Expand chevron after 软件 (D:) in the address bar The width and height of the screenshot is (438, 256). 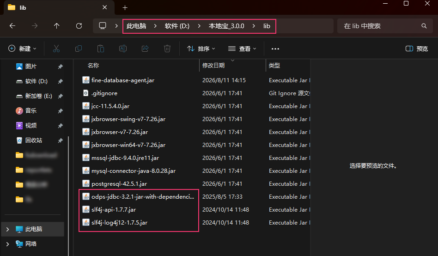tap(199, 26)
